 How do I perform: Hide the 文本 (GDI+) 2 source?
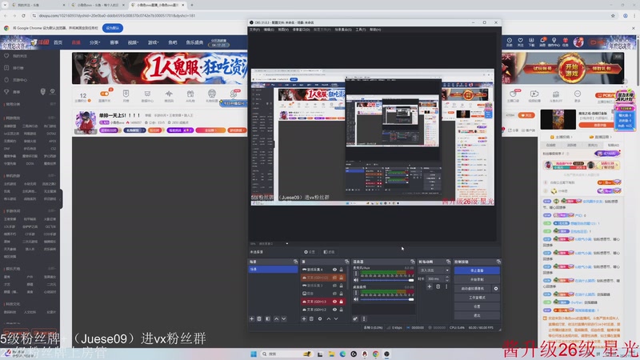click(x=334, y=310)
